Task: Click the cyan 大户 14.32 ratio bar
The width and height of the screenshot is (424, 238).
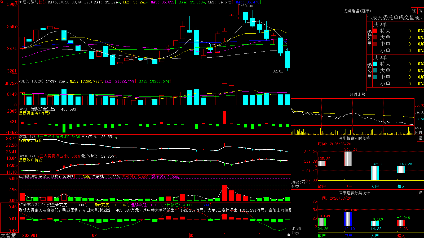Action: 375,224
